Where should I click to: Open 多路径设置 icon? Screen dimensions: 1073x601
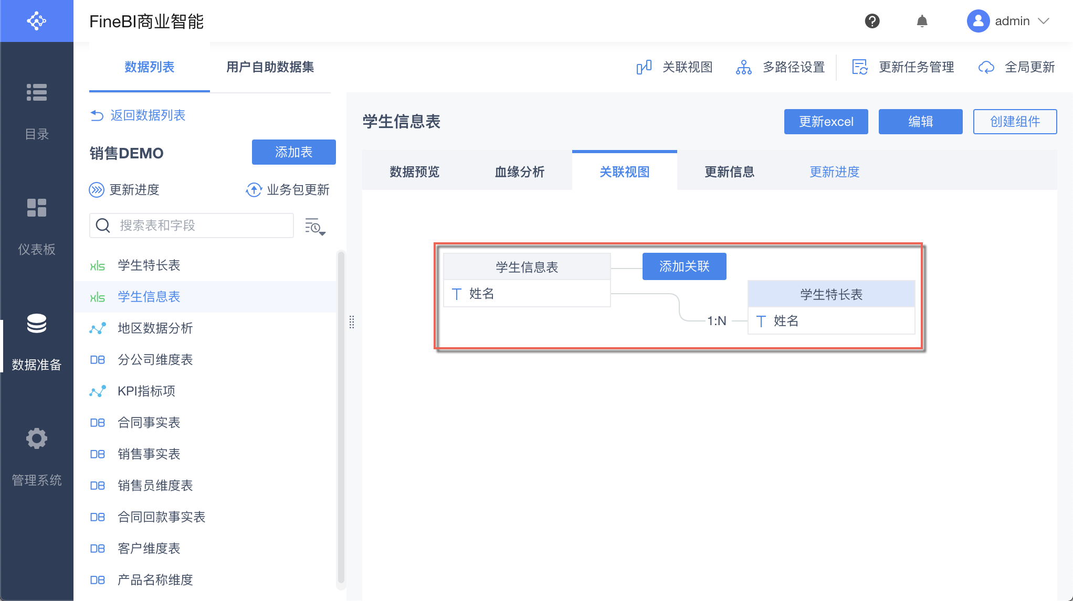[743, 67]
